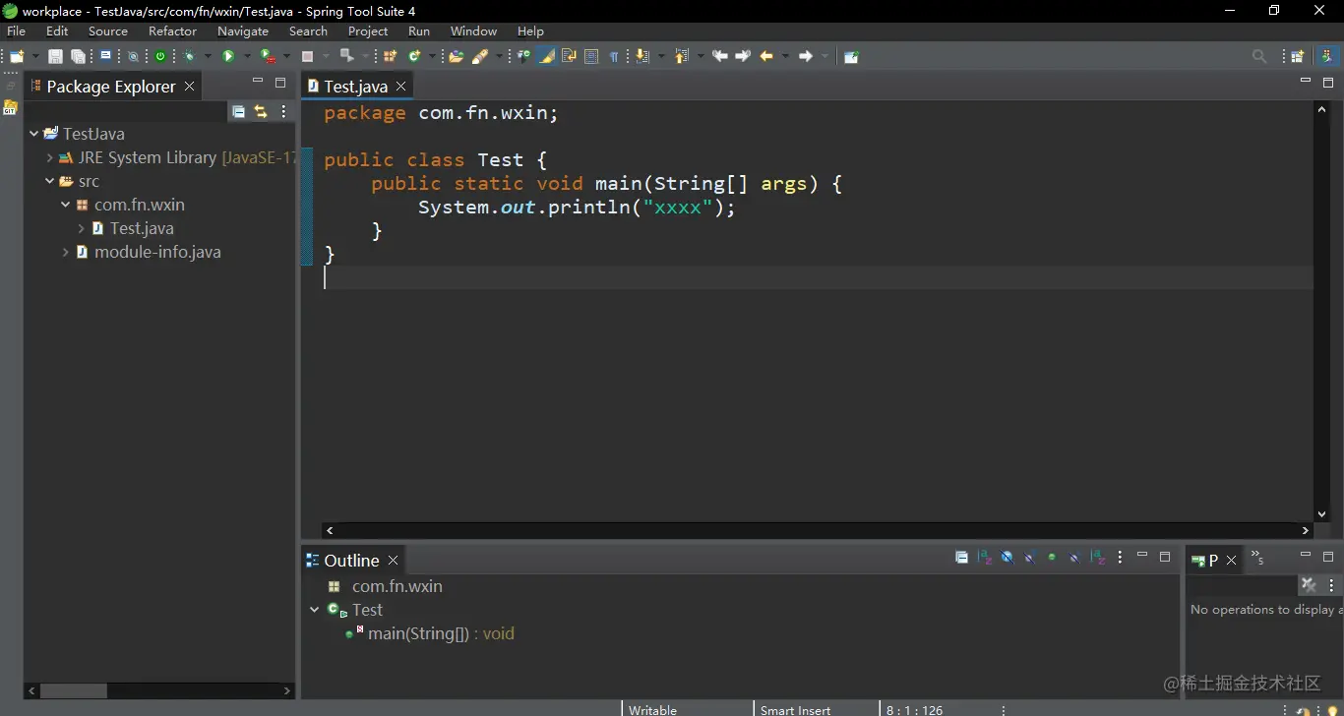Toggle the editor breadcrumb icon

[x=523, y=57]
